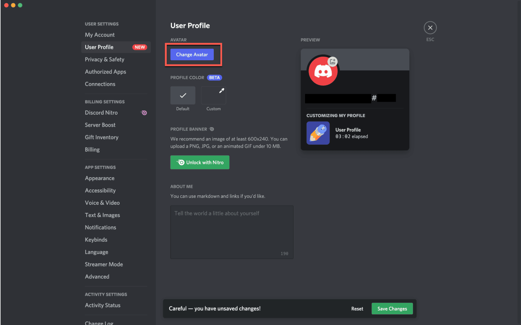
Task: Open Keybinds settings
Action: click(116, 240)
